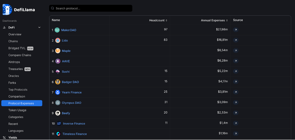The height and width of the screenshot is (140, 295).
Task: Open the source arrow for MakerDAO
Action: point(236,30)
